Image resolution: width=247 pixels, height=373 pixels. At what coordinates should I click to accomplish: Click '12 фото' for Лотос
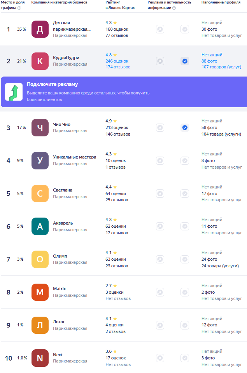click(x=209, y=325)
